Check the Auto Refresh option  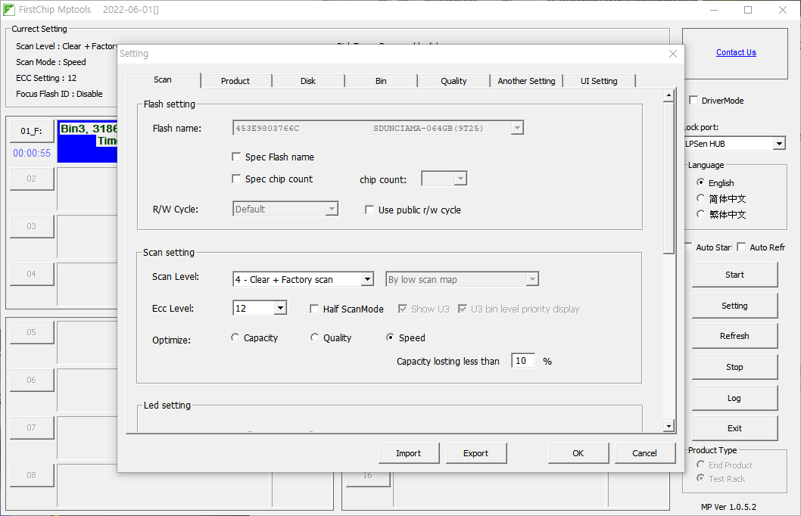coord(741,247)
